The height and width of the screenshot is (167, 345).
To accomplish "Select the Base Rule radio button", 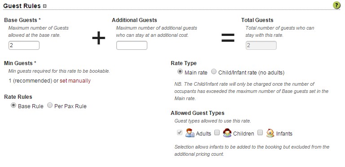I will coord(13,105).
